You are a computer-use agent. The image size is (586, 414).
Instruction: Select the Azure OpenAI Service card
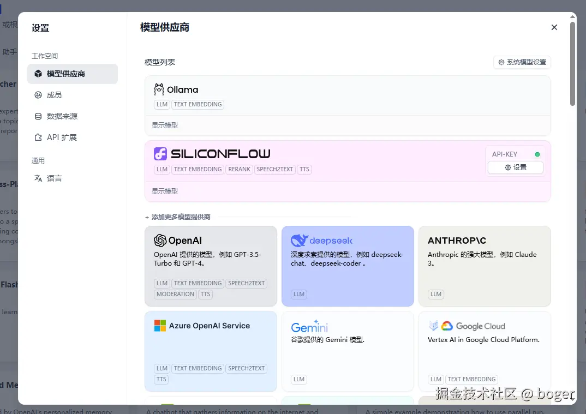click(x=211, y=351)
